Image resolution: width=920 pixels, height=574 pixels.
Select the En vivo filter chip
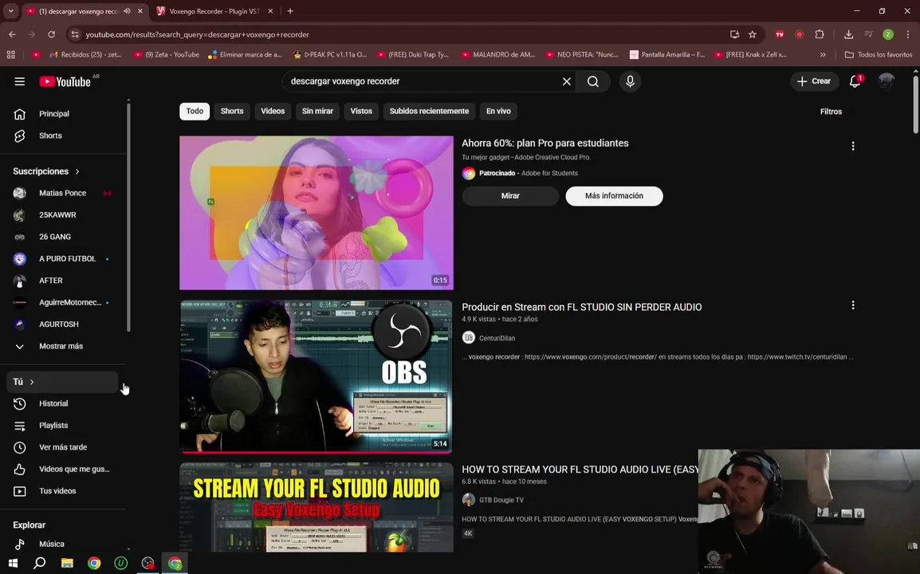(499, 111)
